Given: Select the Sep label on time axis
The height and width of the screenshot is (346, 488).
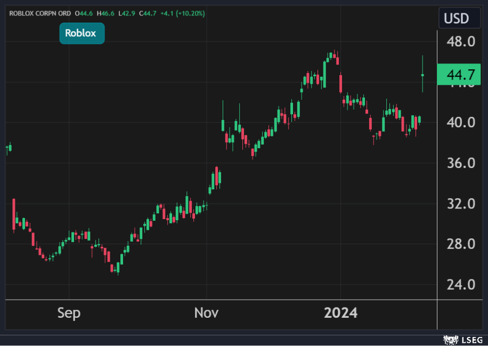Looking at the screenshot, I should pos(69,313).
